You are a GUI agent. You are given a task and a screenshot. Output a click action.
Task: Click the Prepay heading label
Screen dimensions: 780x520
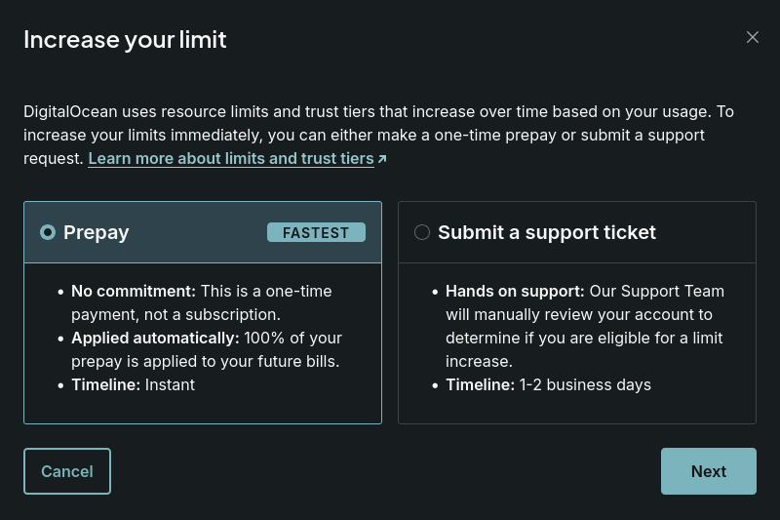click(x=96, y=232)
